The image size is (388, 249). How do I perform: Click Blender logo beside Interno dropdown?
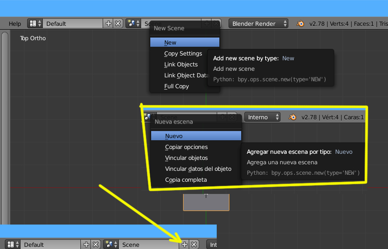click(292, 117)
